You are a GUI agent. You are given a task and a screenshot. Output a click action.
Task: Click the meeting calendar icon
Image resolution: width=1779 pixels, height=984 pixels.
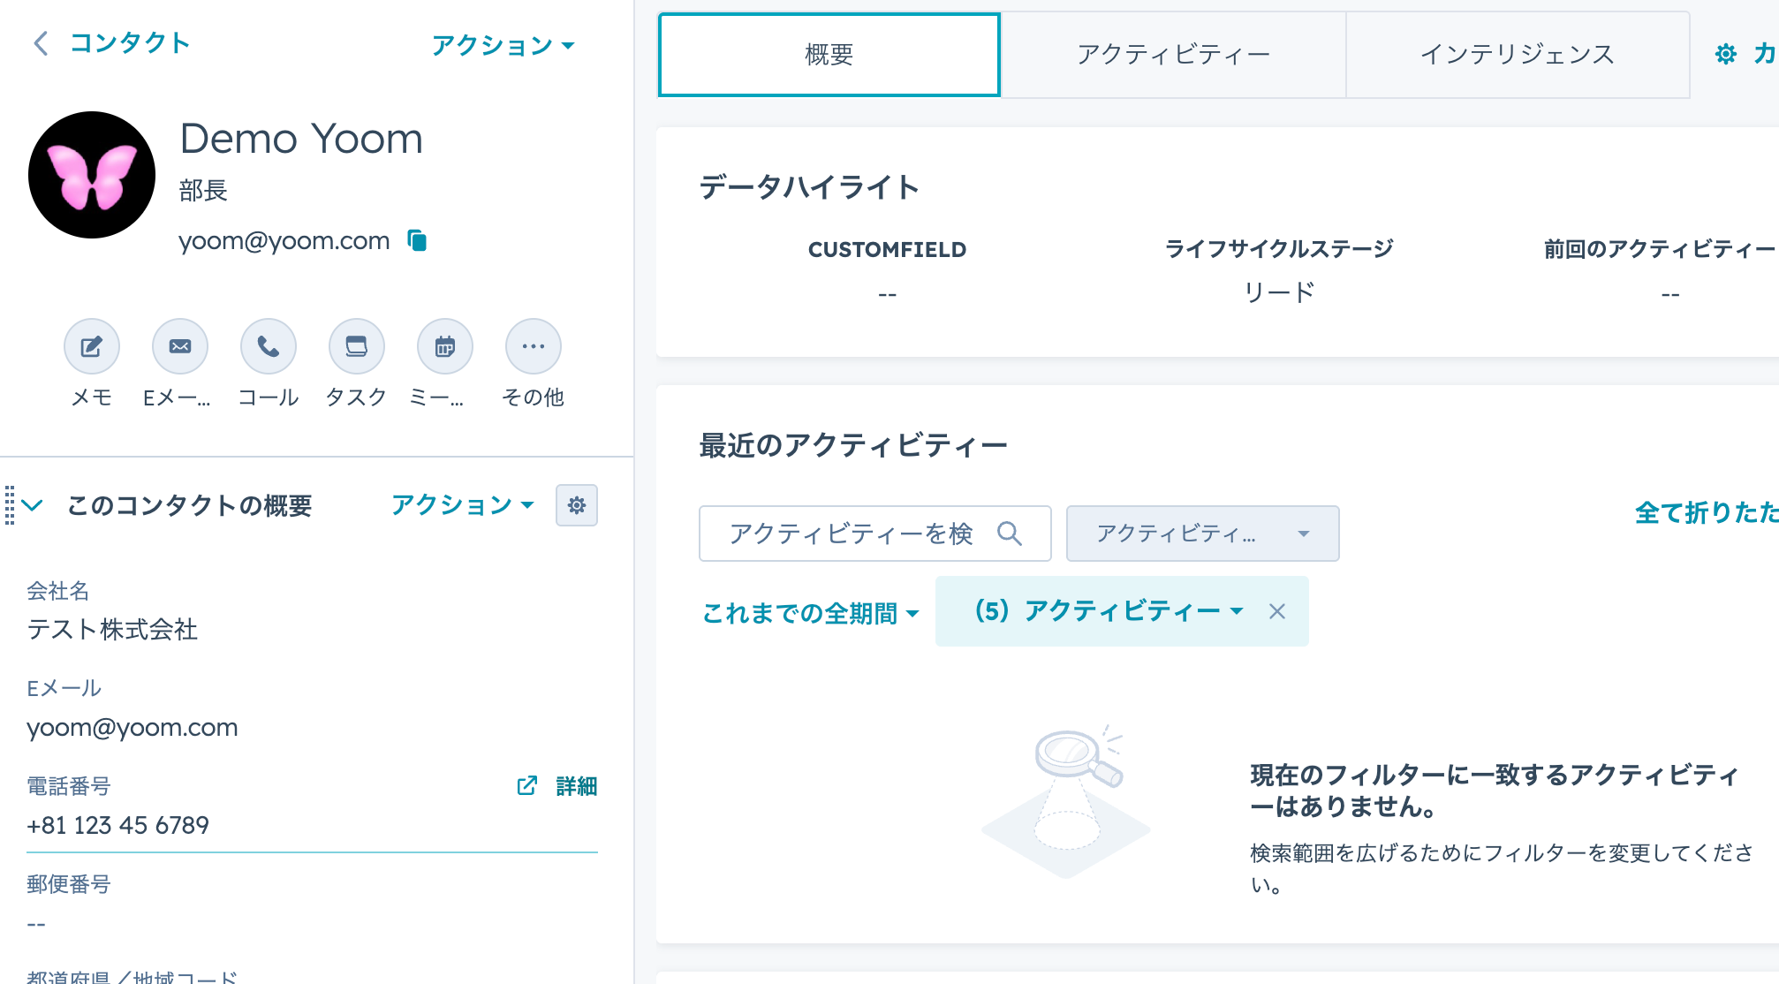pyautogui.click(x=445, y=346)
